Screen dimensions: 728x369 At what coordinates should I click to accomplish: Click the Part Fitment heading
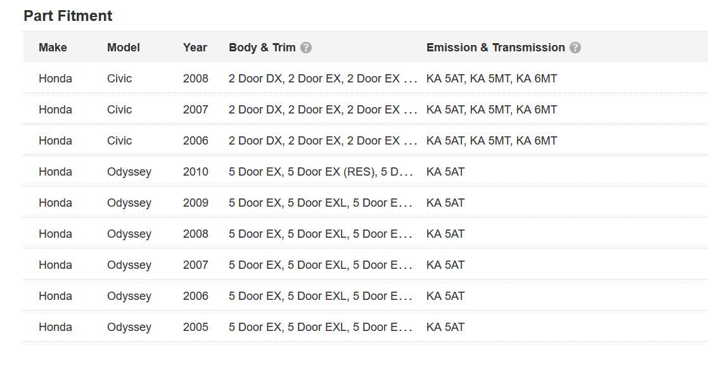tap(68, 16)
